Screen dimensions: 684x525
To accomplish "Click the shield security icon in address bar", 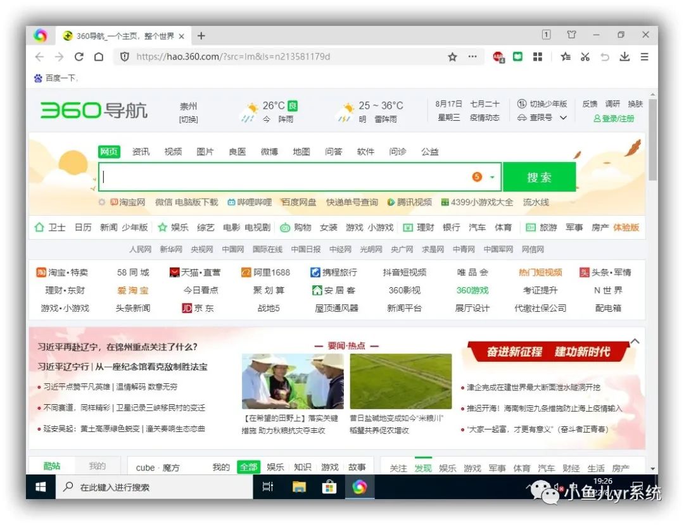I will pos(125,57).
